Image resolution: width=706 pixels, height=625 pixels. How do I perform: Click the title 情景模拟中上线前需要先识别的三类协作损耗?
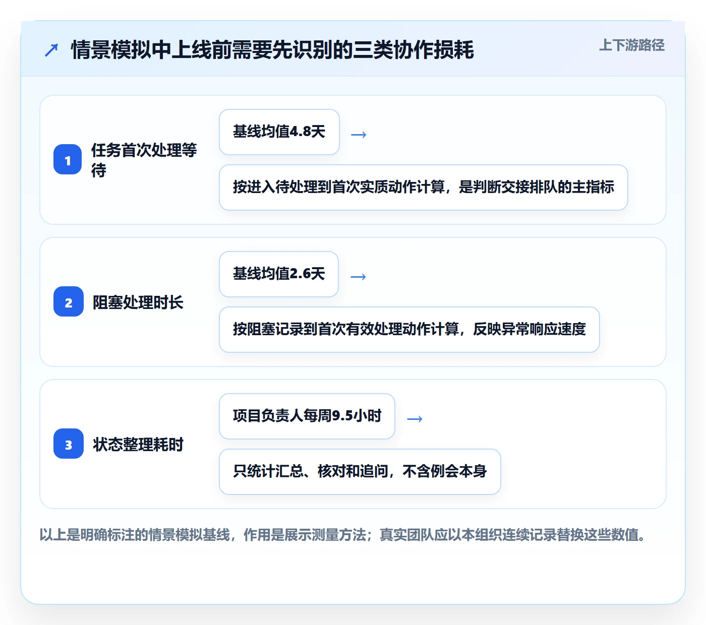[x=272, y=50]
